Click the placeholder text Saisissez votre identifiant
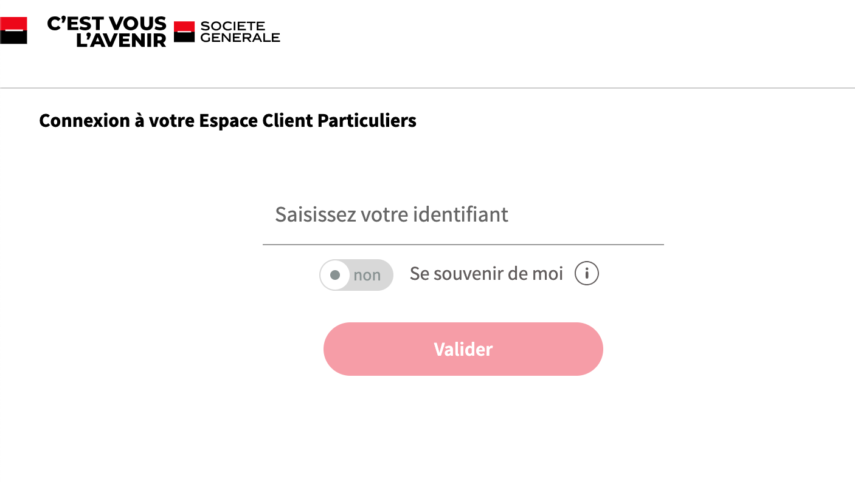The height and width of the screenshot is (482, 855). (x=392, y=214)
